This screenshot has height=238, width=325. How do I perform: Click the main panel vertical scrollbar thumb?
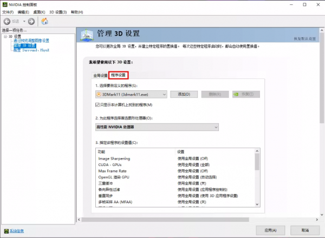click(322, 78)
